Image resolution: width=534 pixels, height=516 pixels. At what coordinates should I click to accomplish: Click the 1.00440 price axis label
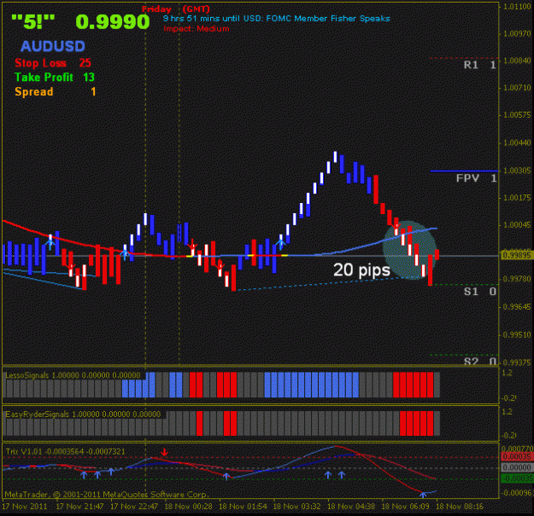[517, 142]
